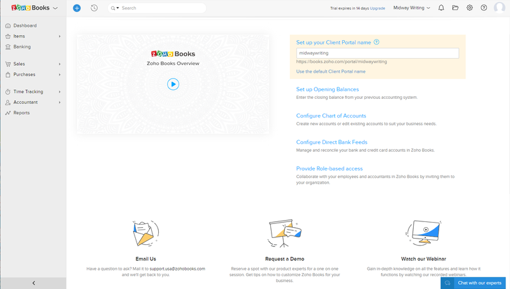Open Set up Opening Balances
This screenshot has width=510, height=289.
pos(328,89)
